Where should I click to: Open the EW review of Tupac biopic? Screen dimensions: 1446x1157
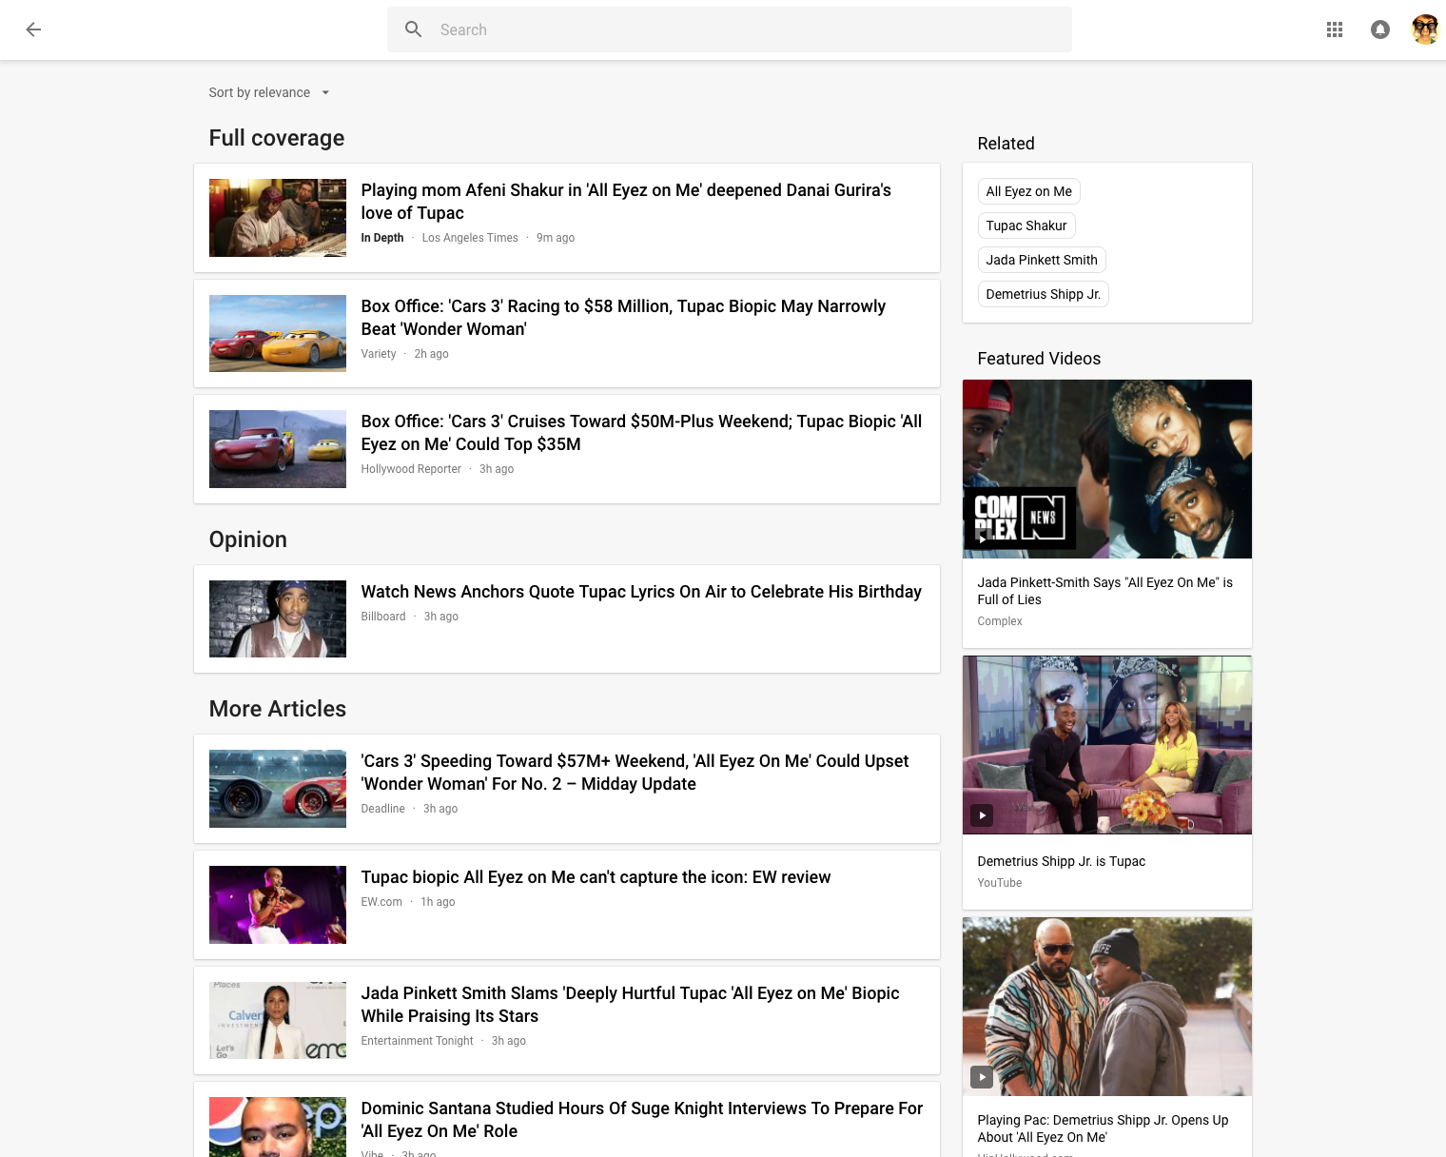pos(595,877)
